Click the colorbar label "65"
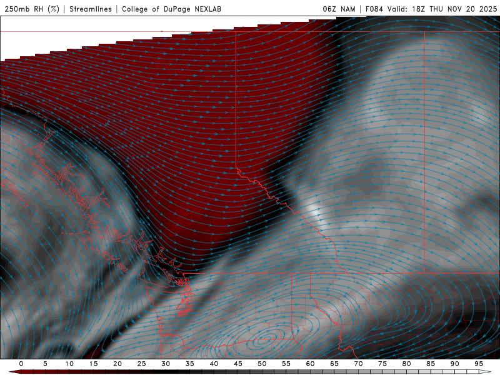The width and height of the screenshot is (500, 375). [x=334, y=364]
